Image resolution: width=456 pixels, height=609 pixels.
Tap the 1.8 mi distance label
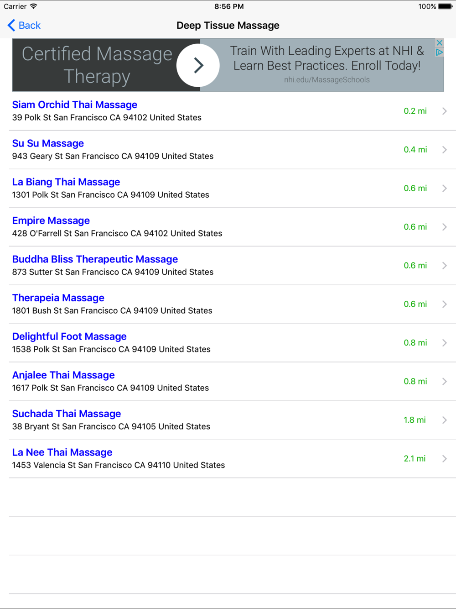(x=415, y=420)
